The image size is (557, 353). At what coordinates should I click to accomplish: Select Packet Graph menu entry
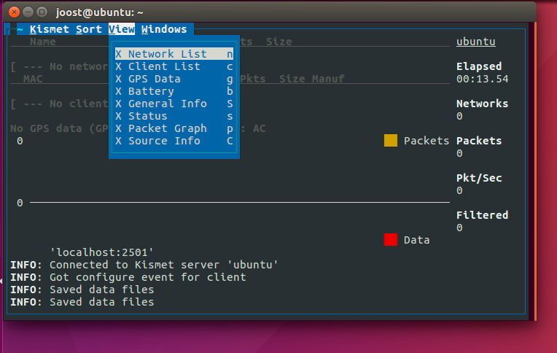[174, 128]
